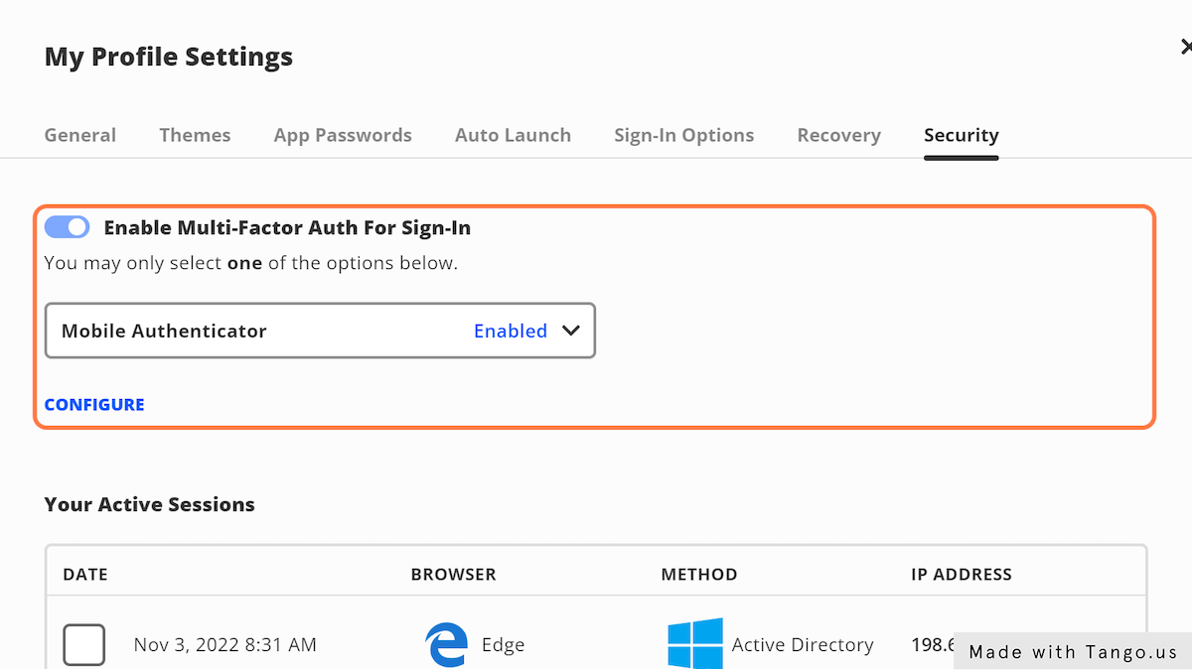Click the CONFIGURE link

click(x=93, y=404)
